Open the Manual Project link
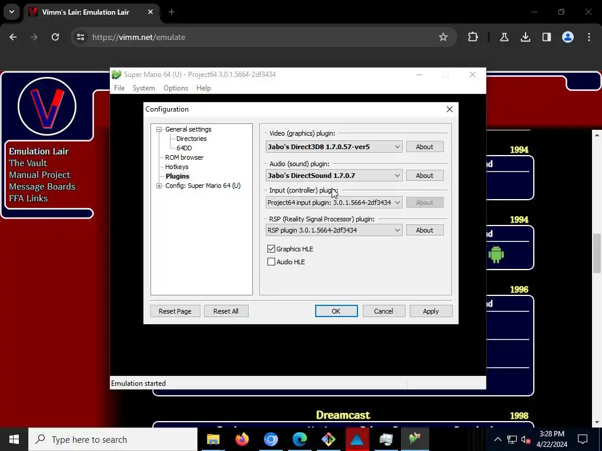 (x=39, y=175)
